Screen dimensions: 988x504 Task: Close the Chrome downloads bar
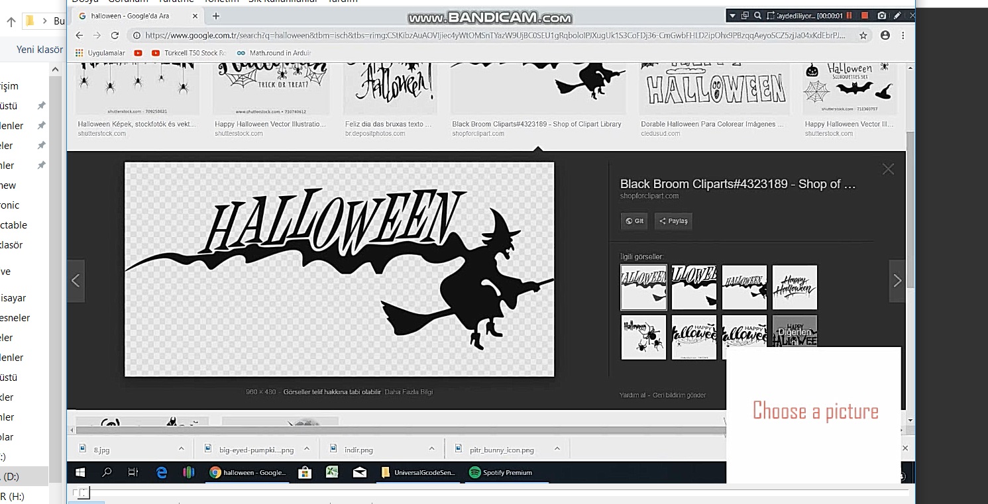[x=905, y=448]
